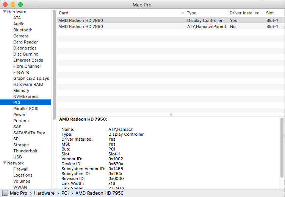Select Thunderbolt in the sidebar
The image size is (285, 197).
[x=25, y=151]
